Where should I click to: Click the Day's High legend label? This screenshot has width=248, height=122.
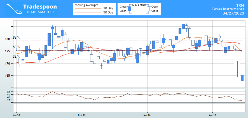(139, 5)
